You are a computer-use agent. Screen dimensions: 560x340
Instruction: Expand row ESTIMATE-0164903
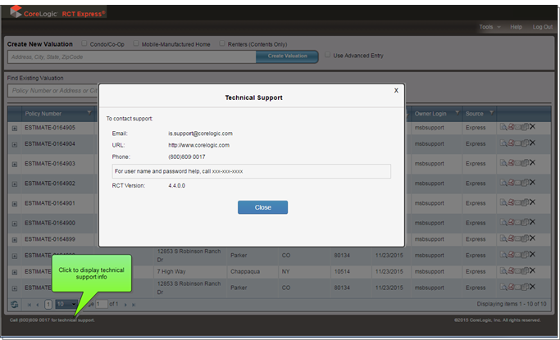click(15, 164)
